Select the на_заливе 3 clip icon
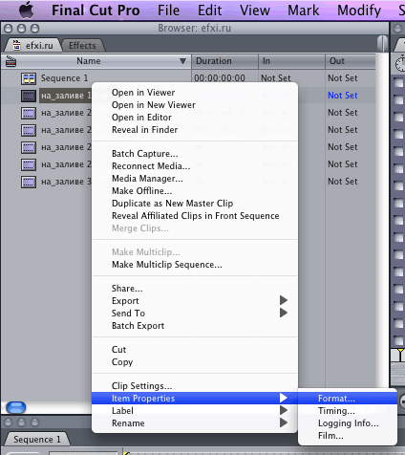The height and width of the screenshot is (455, 405). click(x=29, y=182)
